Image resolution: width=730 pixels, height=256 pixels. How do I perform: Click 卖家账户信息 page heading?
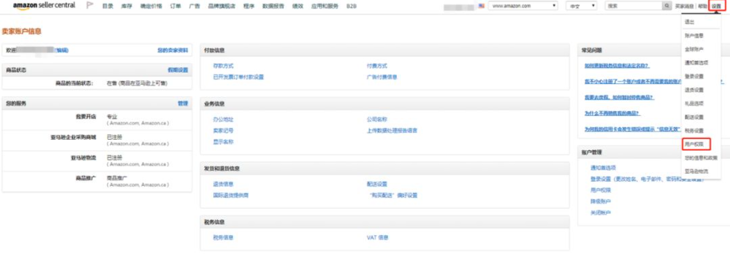point(21,31)
